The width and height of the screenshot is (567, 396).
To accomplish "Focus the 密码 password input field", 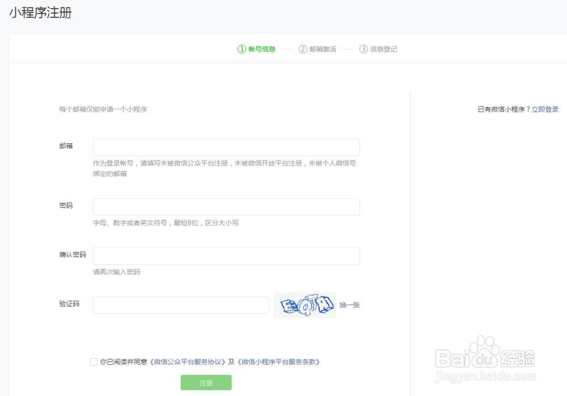I will pos(226,207).
